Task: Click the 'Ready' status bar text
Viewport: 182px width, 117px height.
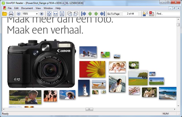Action: coord(5,114)
